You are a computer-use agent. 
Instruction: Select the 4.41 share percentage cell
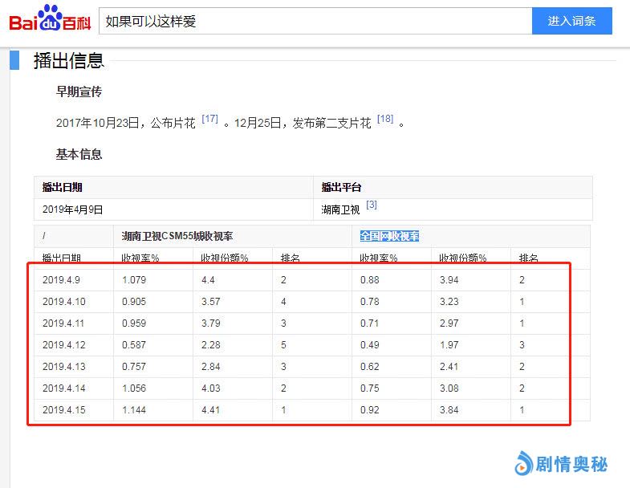pos(211,409)
